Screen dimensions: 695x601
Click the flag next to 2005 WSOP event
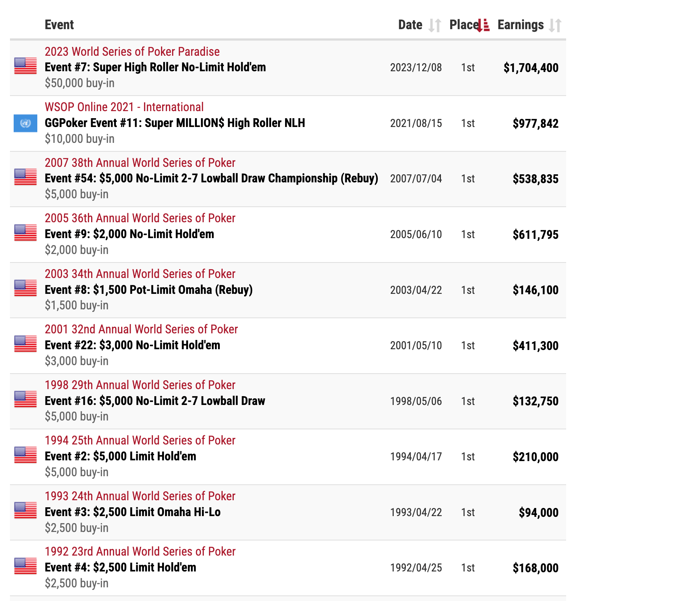coord(25,233)
